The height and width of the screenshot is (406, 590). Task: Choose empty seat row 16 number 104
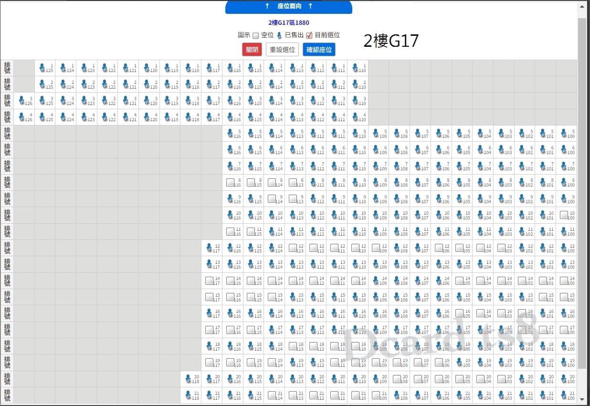coord(480,313)
